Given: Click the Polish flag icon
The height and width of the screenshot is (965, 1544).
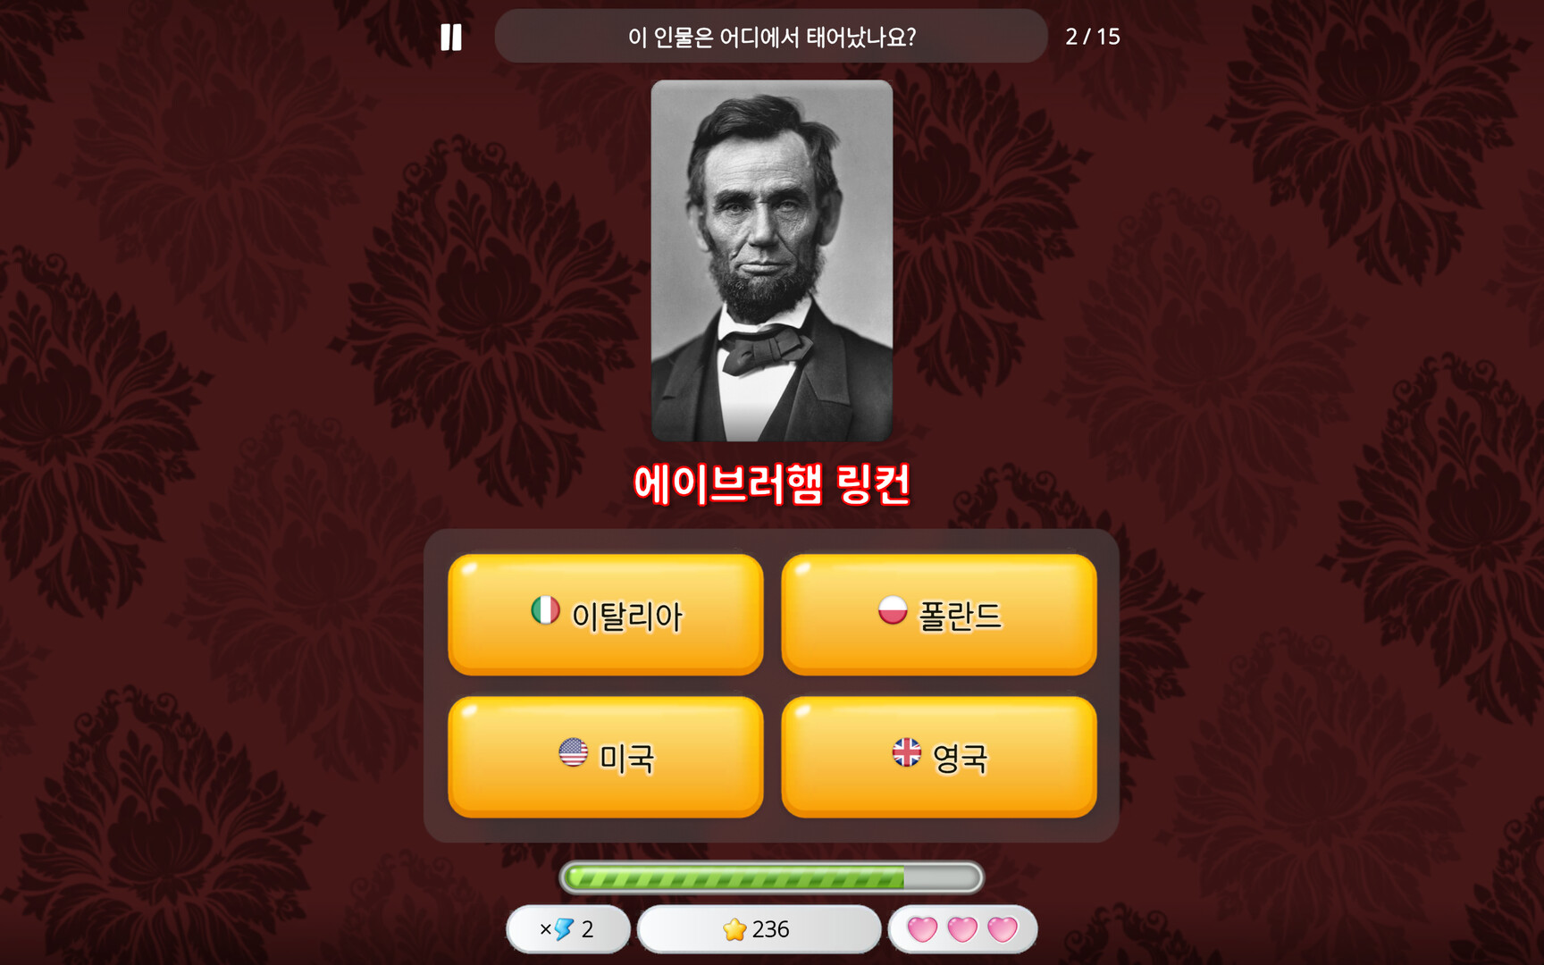Looking at the screenshot, I should pos(893,610).
